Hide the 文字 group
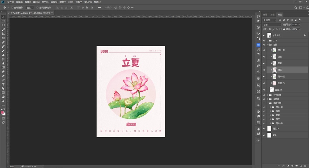309x168 pixels. click(x=264, y=41)
